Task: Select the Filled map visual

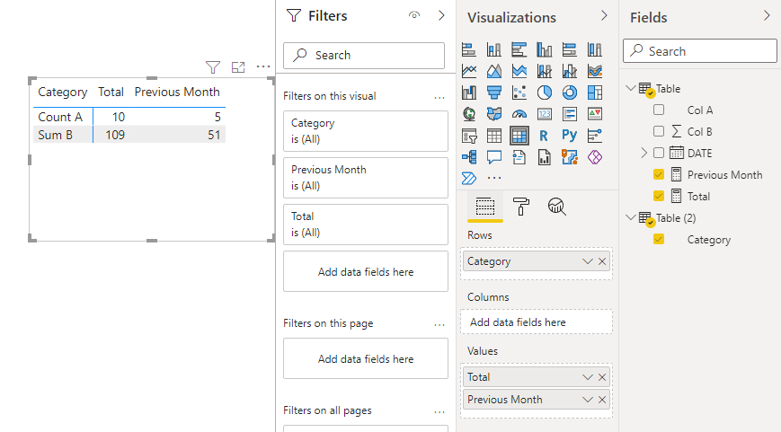Action: coord(494,114)
